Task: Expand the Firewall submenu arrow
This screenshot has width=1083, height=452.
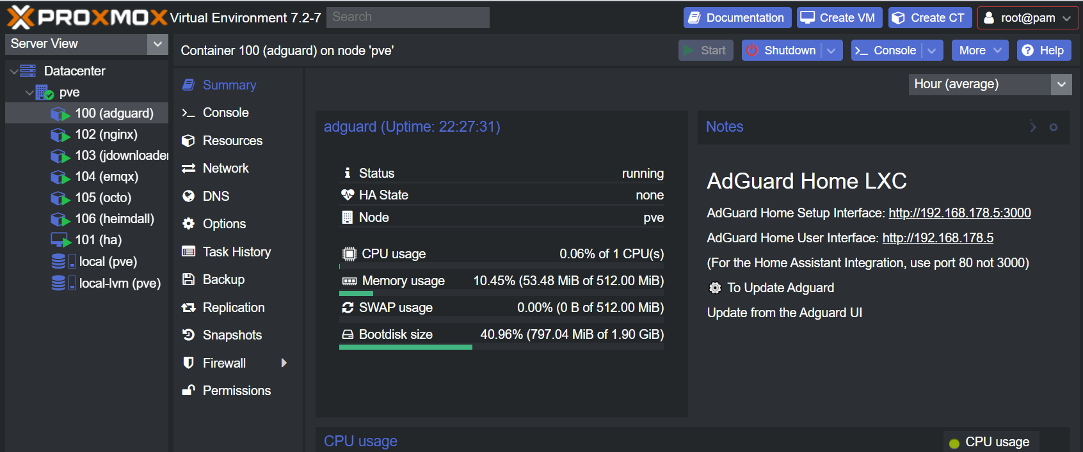Action: click(x=284, y=363)
